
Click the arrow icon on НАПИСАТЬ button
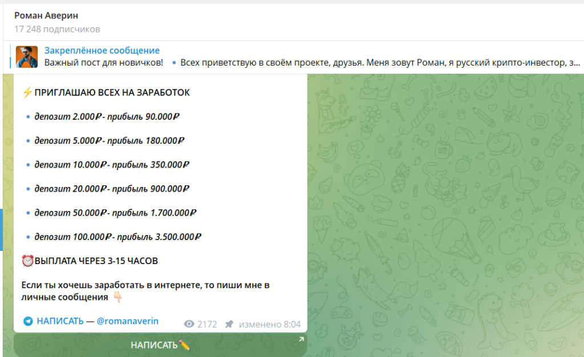pyautogui.click(x=301, y=339)
